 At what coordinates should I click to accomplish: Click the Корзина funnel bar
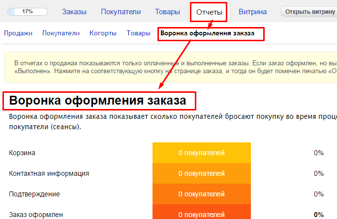tap(202, 153)
